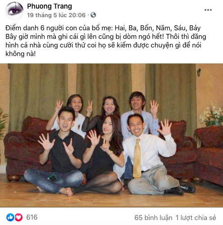The width and height of the screenshot is (223, 225).
Task: Show the 616 reactions list
Action: [x=32, y=217]
